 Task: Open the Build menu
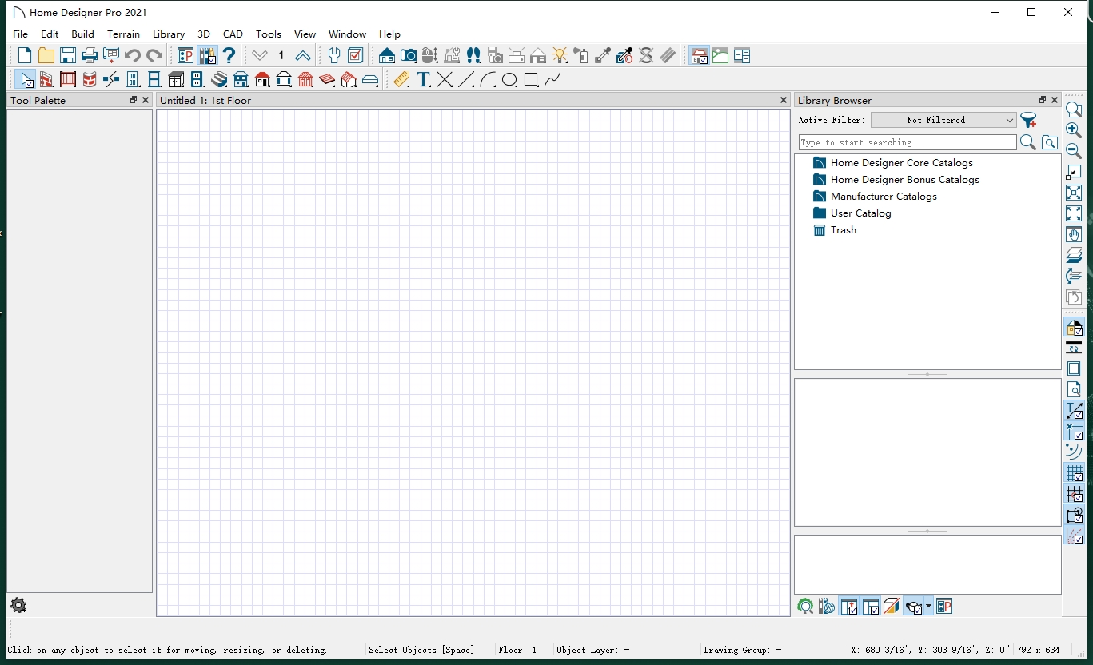coord(82,34)
